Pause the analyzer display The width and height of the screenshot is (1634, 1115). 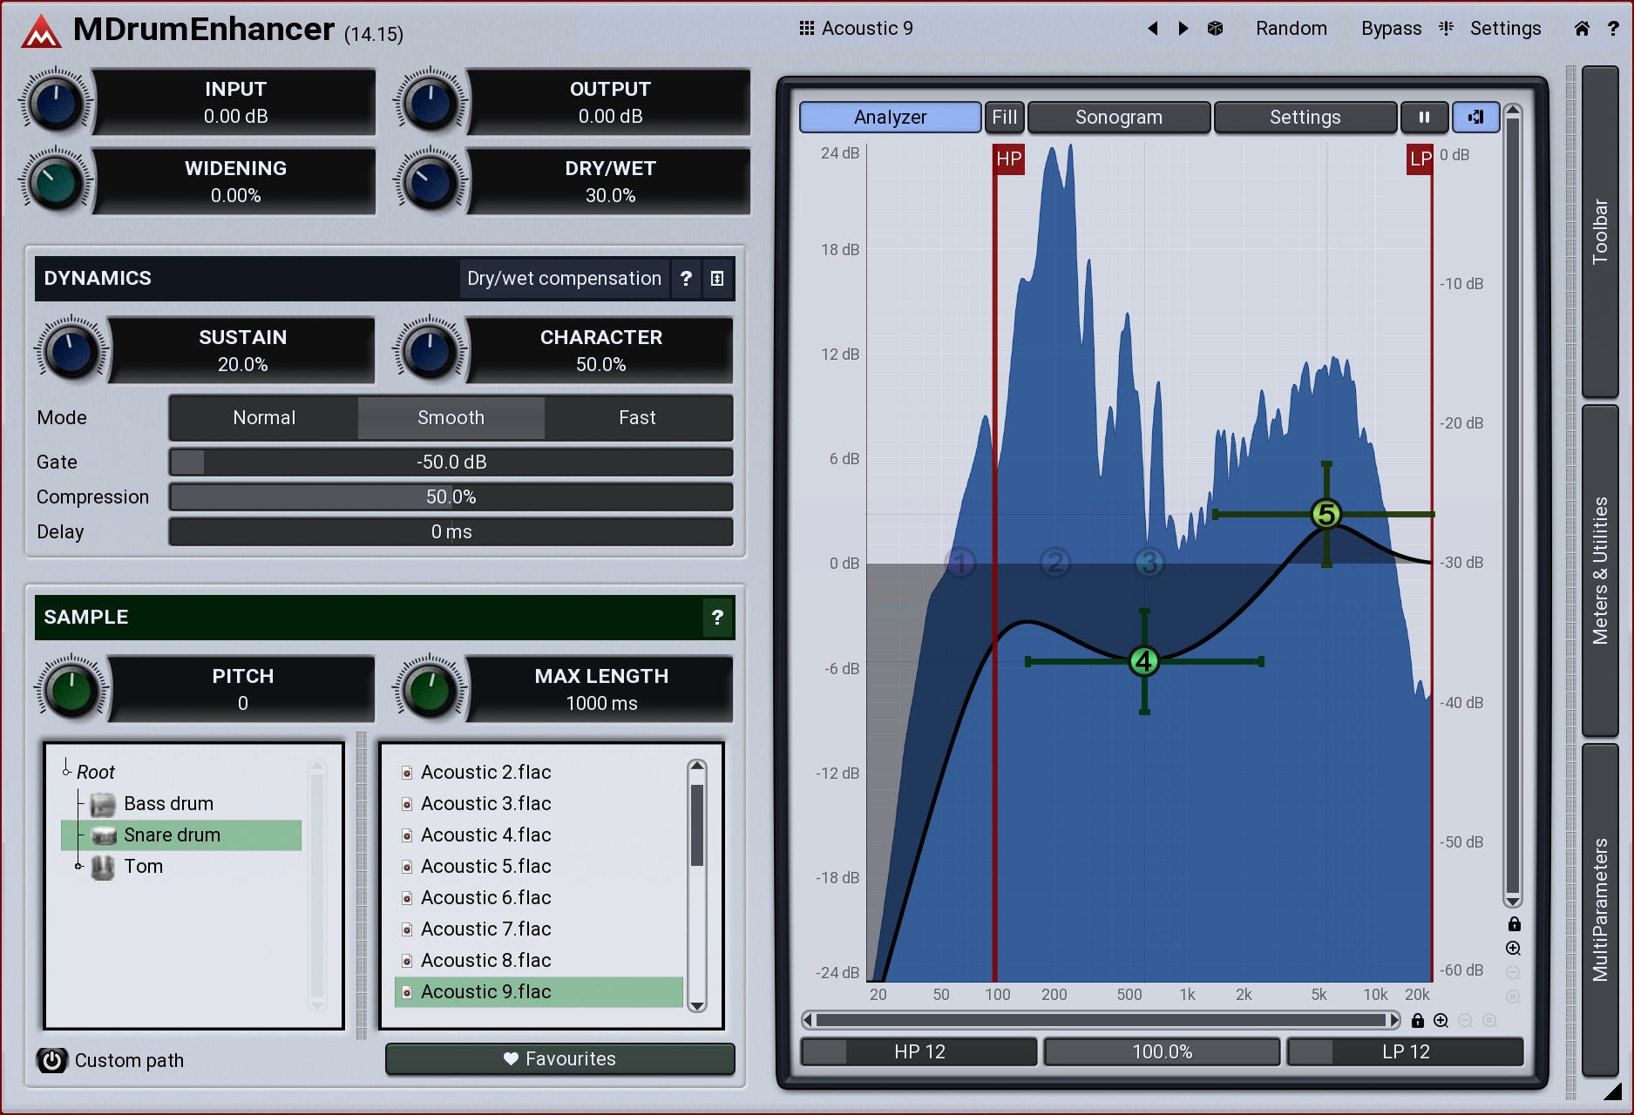point(1424,117)
